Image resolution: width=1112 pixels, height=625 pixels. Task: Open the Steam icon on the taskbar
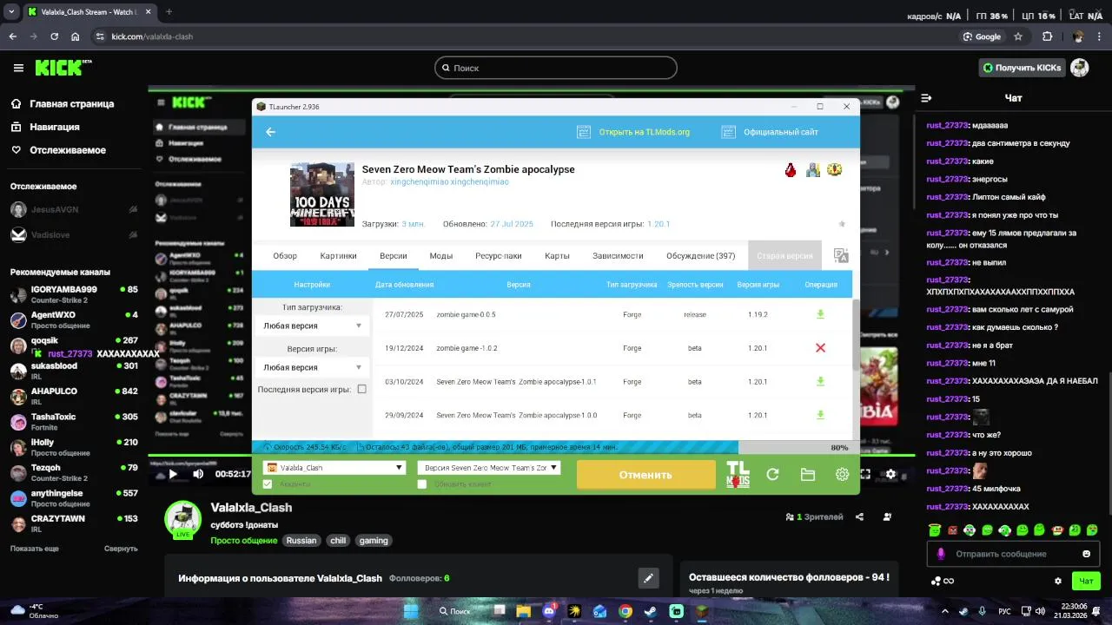(x=650, y=611)
